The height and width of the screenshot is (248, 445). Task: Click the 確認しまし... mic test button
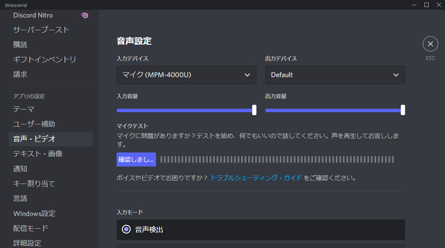pyautogui.click(x=136, y=159)
